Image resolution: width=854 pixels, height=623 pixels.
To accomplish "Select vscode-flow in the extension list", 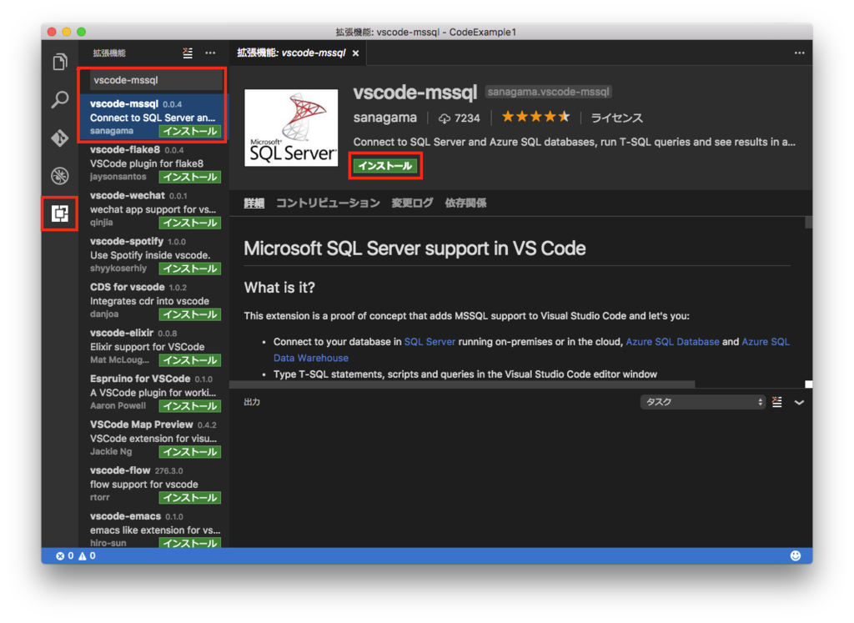I will click(154, 483).
